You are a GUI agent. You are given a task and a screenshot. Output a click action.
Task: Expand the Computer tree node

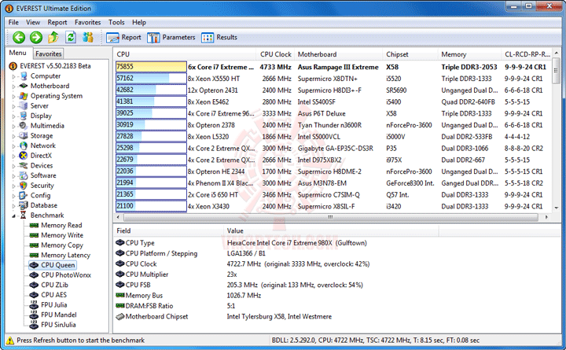pyautogui.click(x=13, y=76)
